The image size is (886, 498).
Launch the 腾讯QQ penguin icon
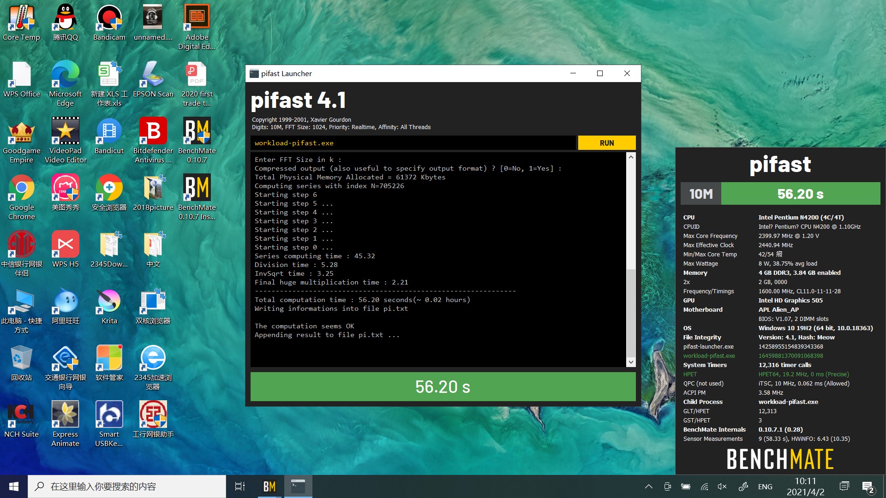[66, 22]
